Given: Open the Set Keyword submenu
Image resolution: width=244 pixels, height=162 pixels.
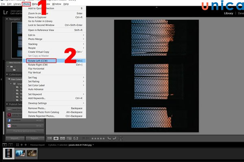Looking at the screenshot, I should [x=54, y=94].
